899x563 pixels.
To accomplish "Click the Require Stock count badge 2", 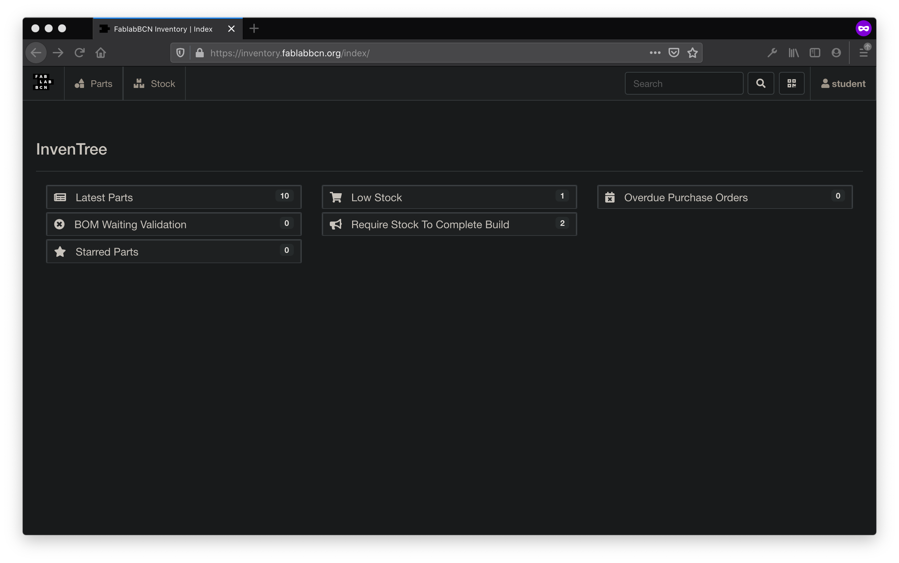I will [x=562, y=223].
